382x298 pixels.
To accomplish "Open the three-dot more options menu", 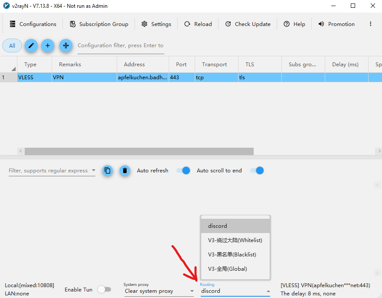I will tap(370, 24).
